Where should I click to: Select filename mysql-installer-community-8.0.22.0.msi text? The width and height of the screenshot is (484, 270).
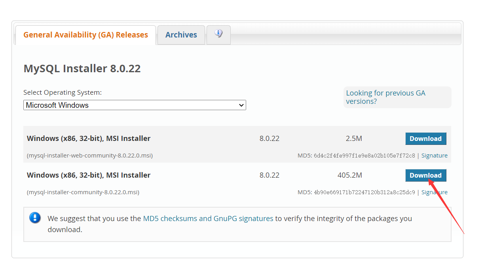[x=83, y=192]
